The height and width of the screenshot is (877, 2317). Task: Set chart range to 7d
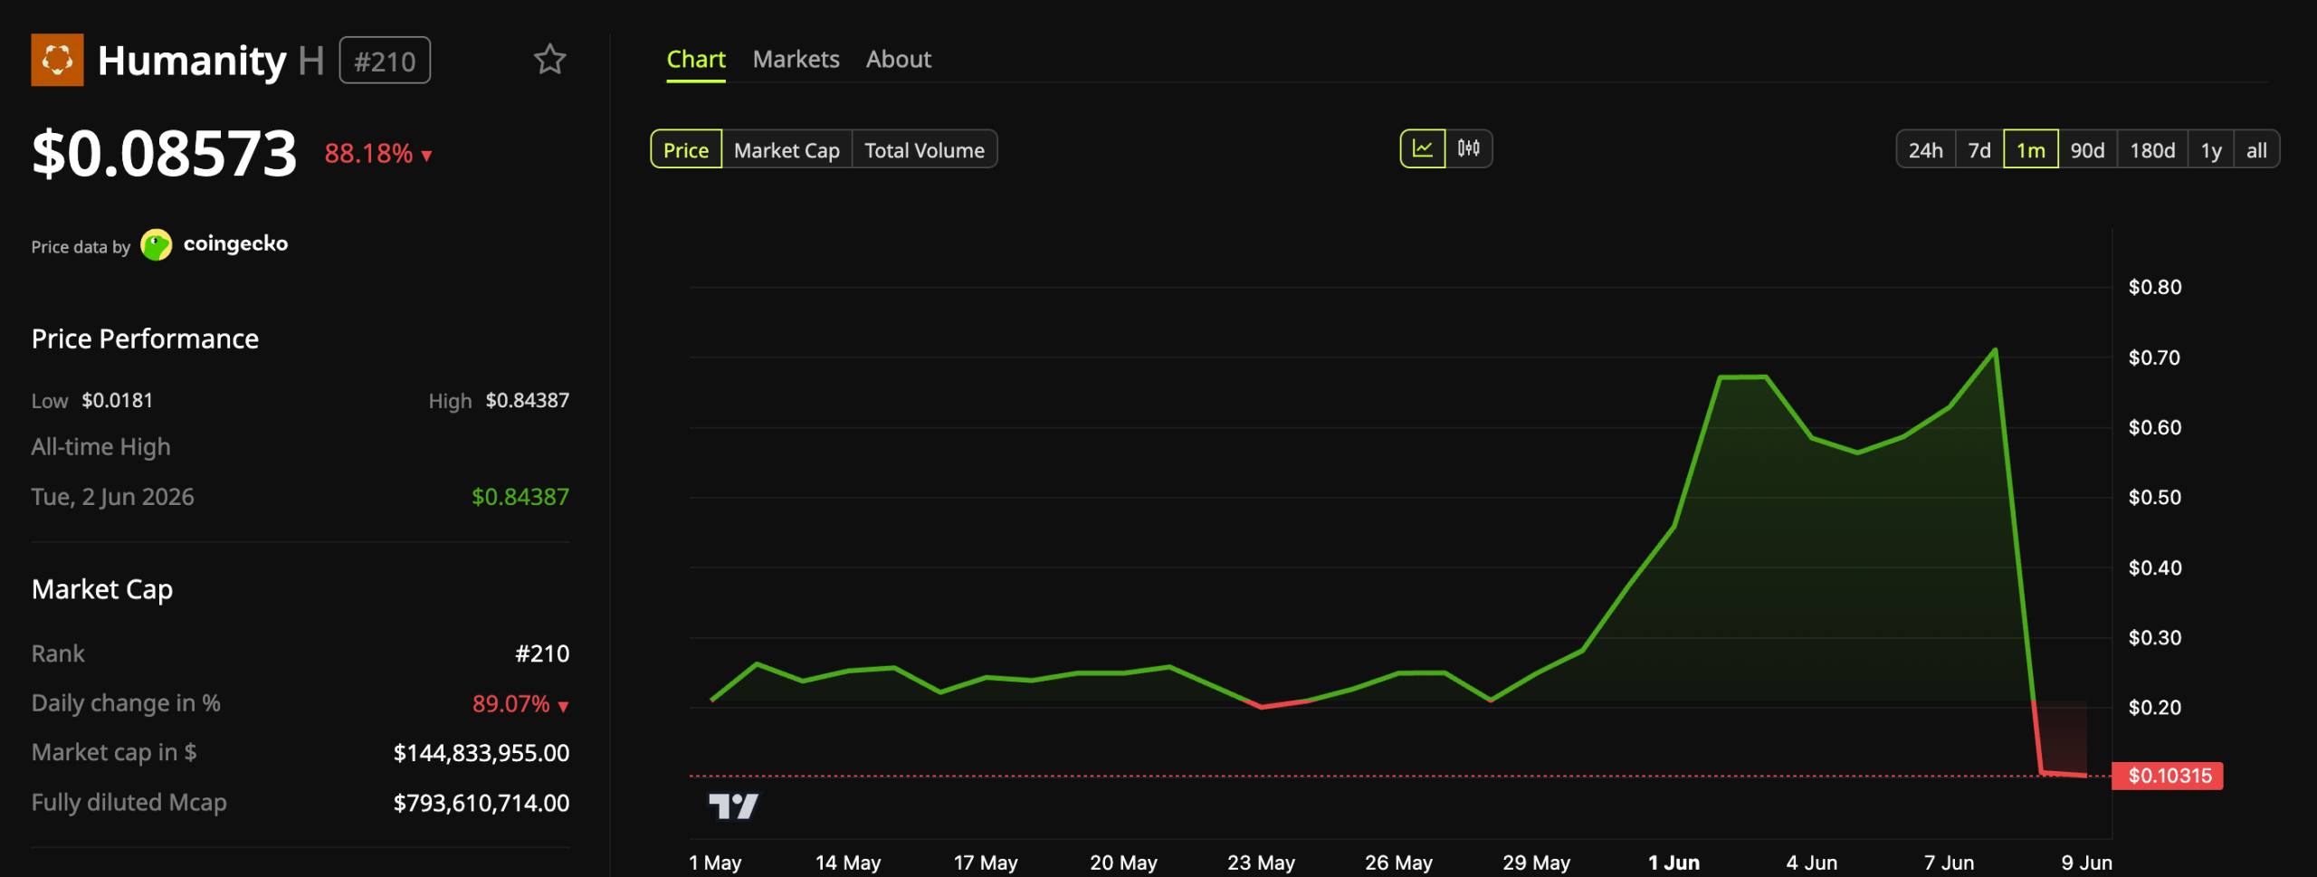click(x=1979, y=150)
